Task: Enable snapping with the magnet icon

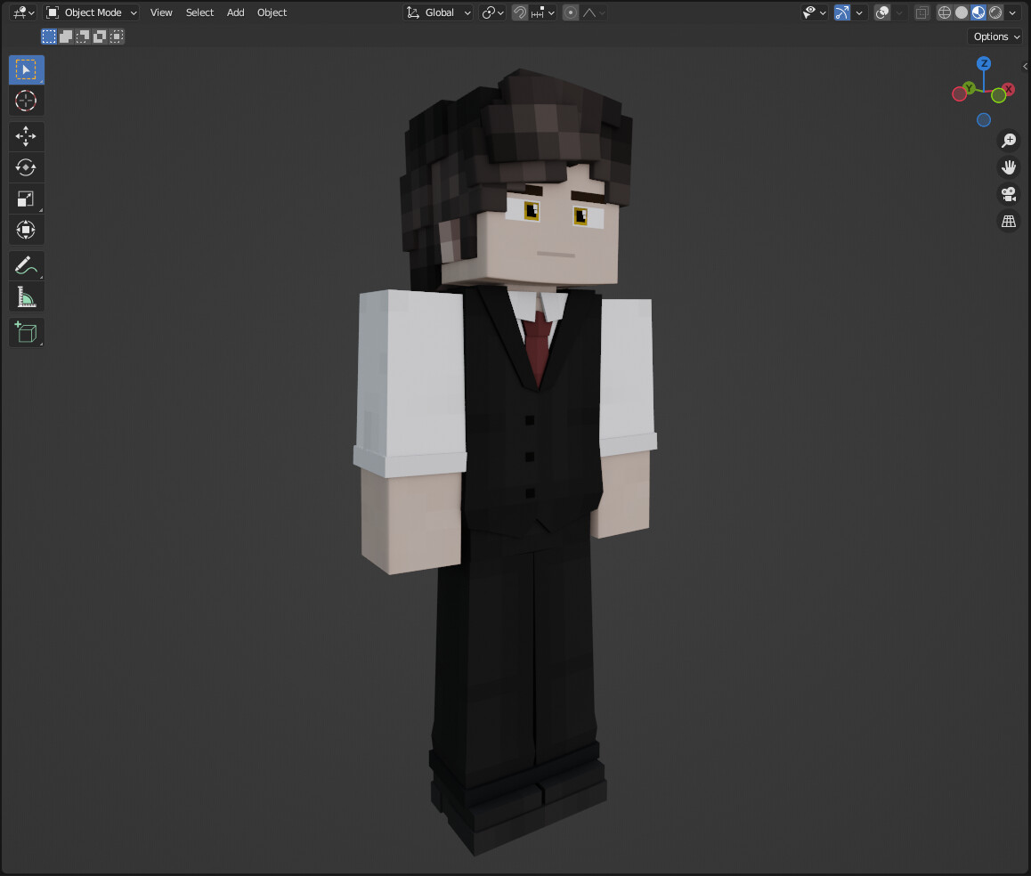Action: [x=519, y=12]
